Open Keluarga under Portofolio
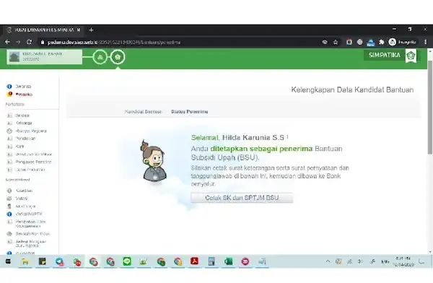The width and height of the screenshot is (433, 283). coord(24,123)
